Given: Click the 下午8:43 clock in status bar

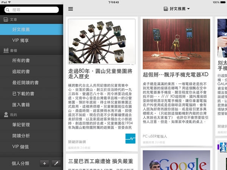Looking at the screenshot, I should pyautogui.click(x=113, y=2).
